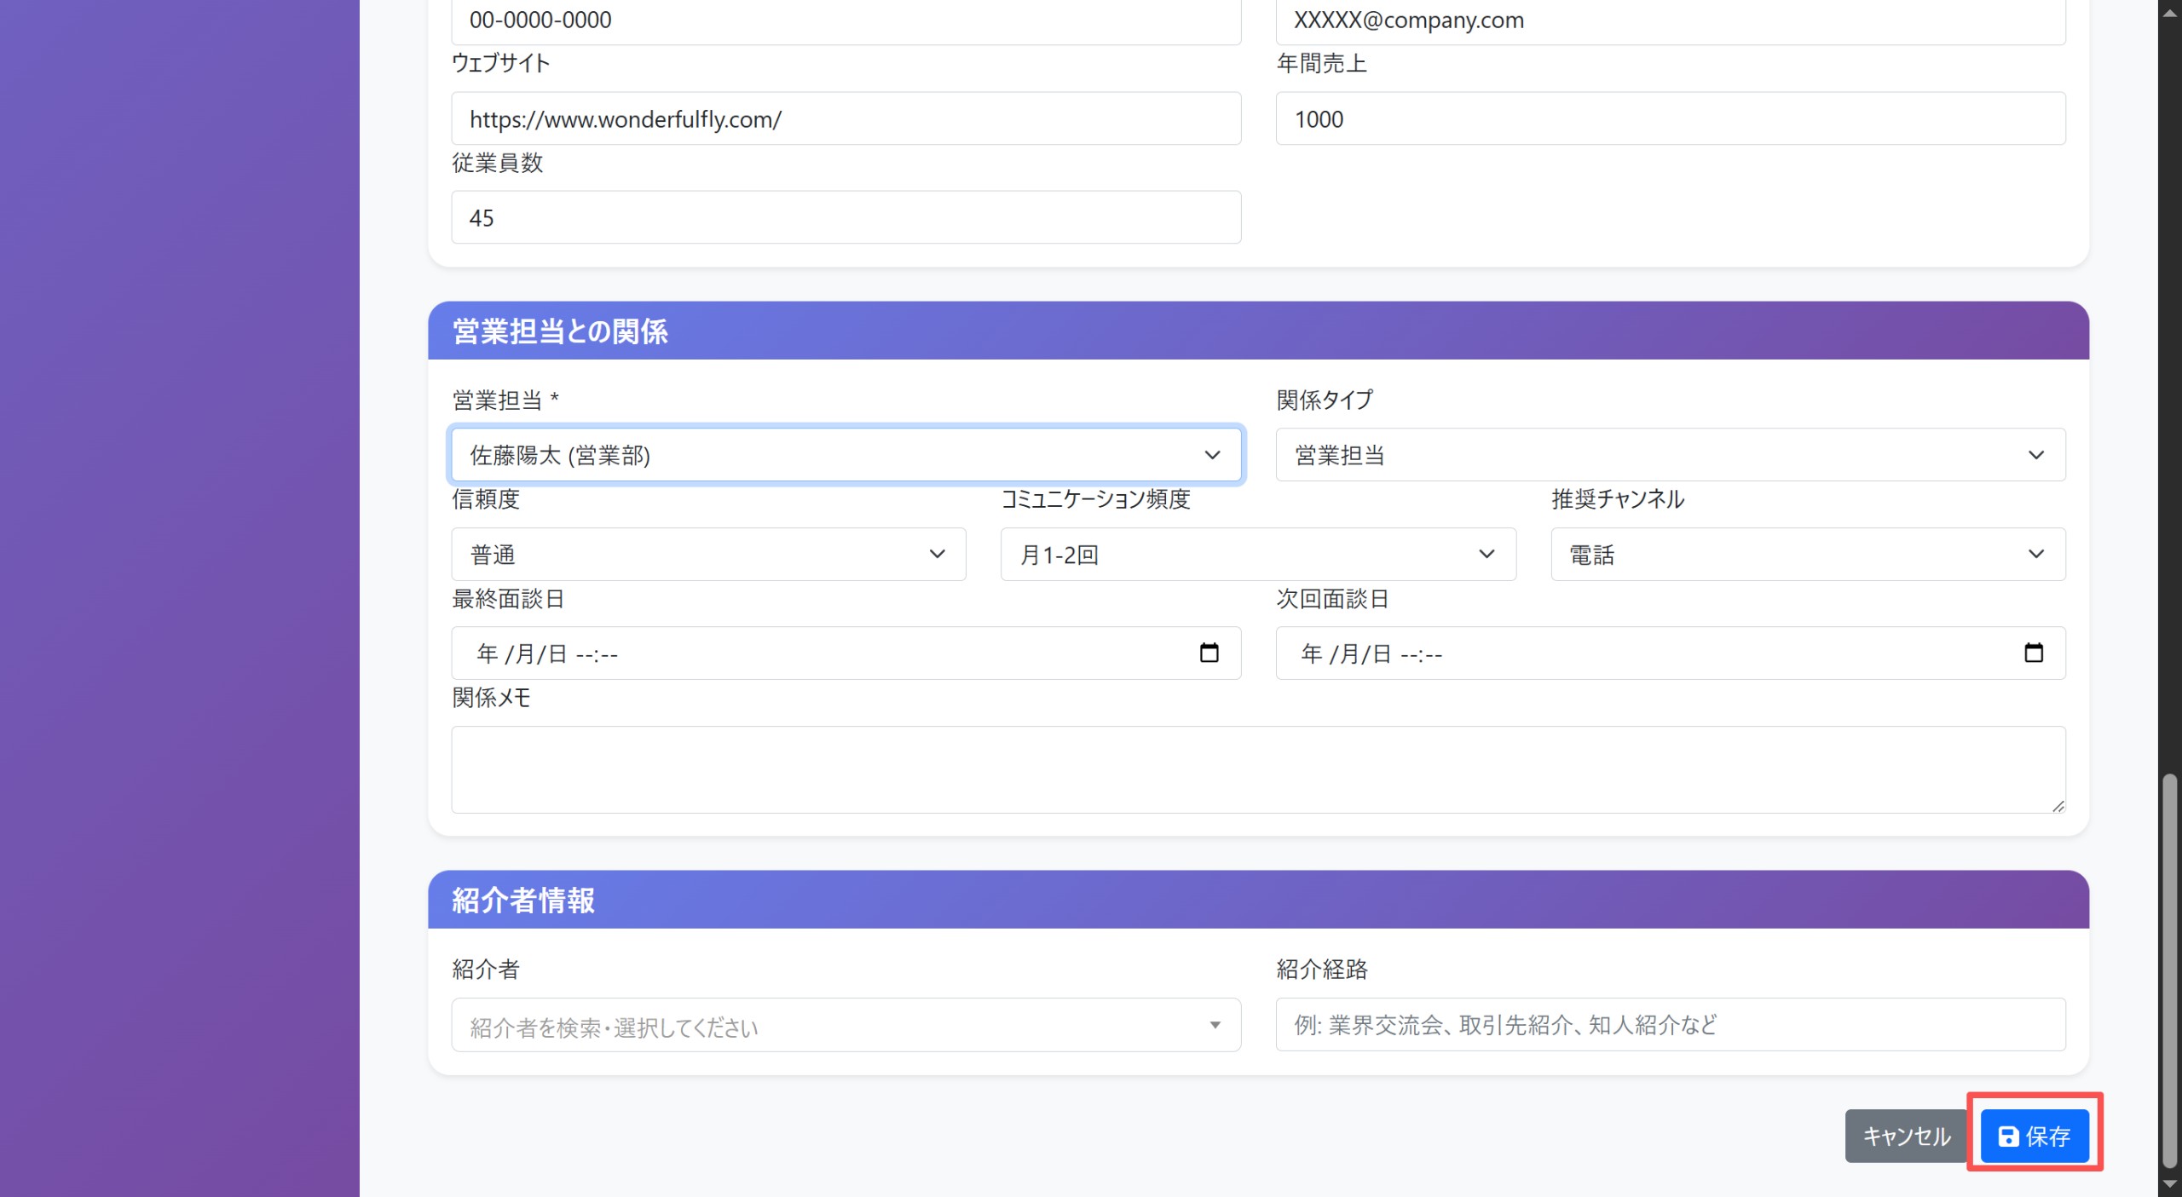The height and width of the screenshot is (1197, 2182).
Task: Open the 推奨チャンネル dropdown set to 電話
Action: click(1807, 554)
